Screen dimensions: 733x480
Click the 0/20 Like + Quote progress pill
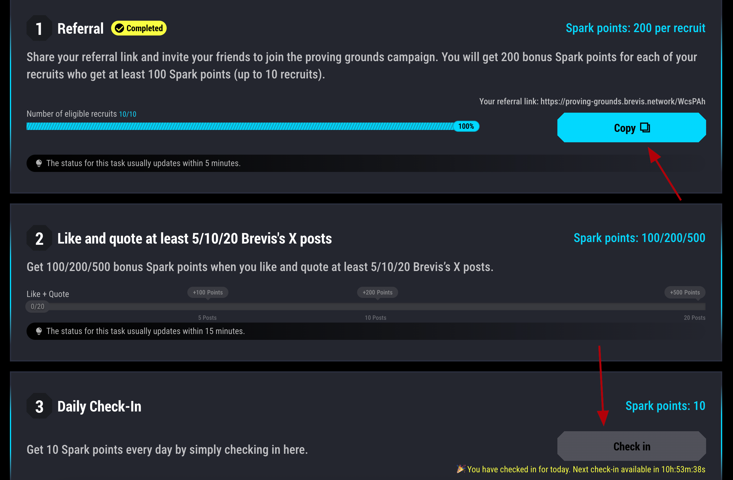click(x=37, y=307)
